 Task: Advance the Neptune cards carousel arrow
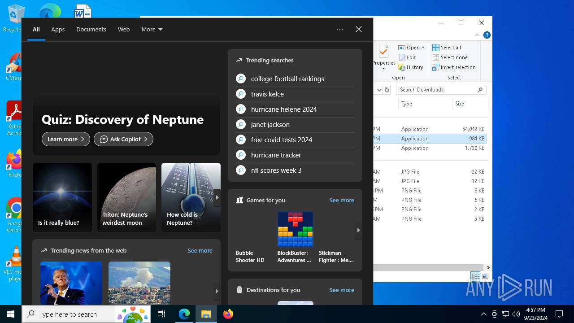(217, 197)
